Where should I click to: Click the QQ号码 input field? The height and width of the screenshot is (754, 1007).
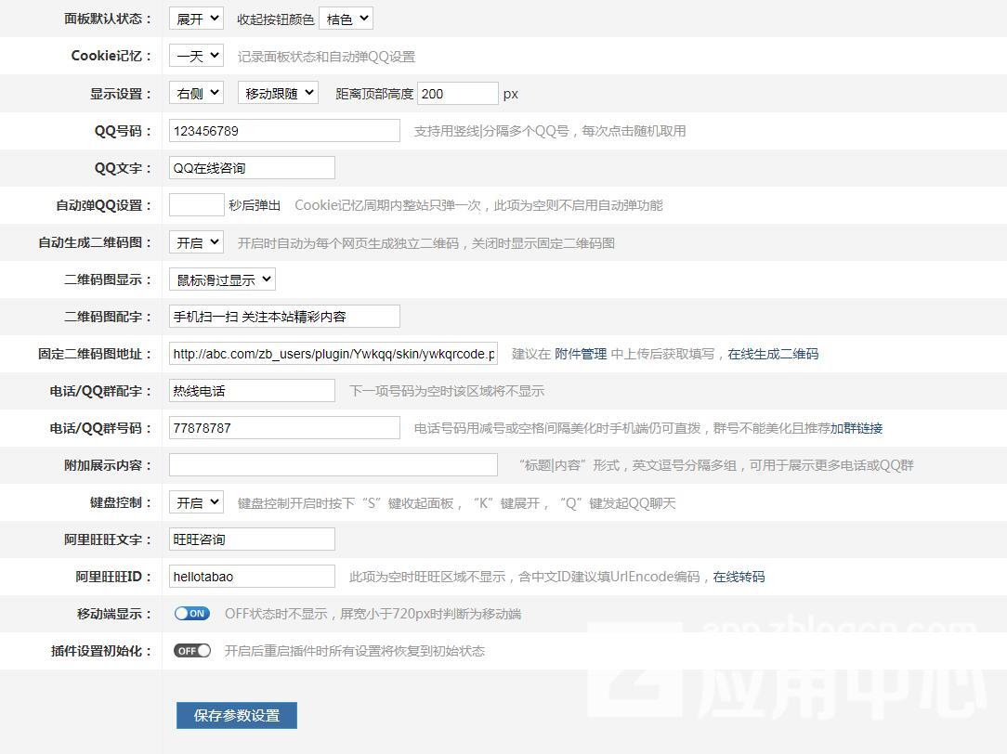pyautogui.click(x=284, y=131)
